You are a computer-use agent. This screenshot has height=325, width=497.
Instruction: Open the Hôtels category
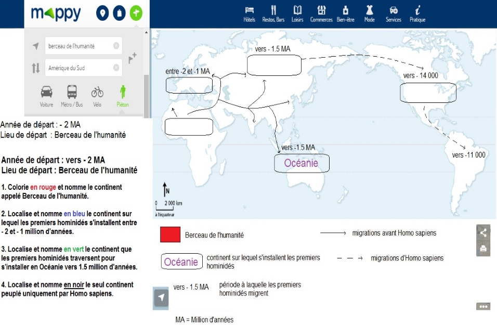[x=250, y=14]
